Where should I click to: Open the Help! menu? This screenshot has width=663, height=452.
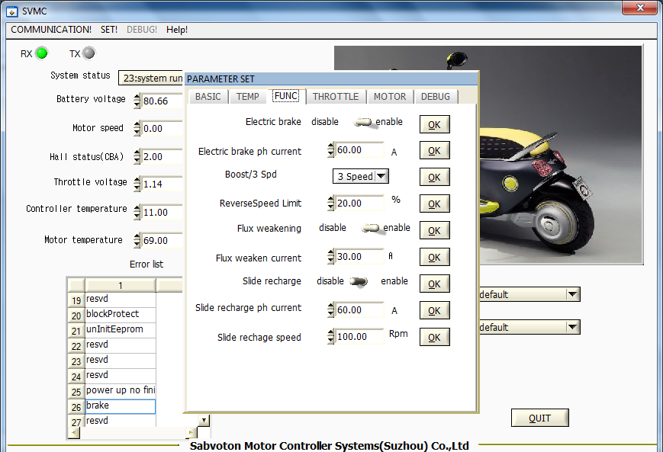177,30
